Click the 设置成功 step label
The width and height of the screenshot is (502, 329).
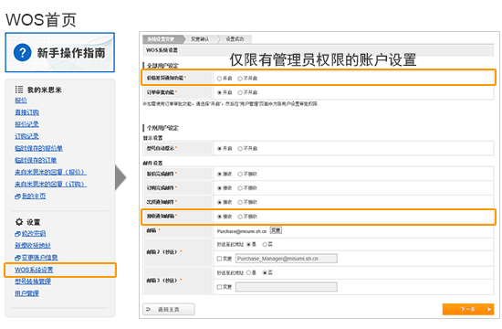(235, 39)
